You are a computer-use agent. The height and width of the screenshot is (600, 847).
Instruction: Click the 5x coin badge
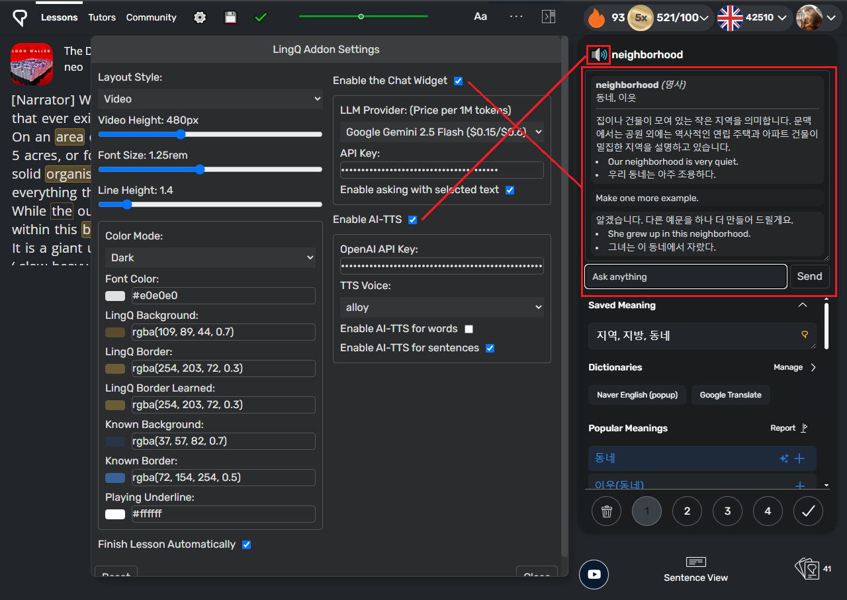point(640,18)
